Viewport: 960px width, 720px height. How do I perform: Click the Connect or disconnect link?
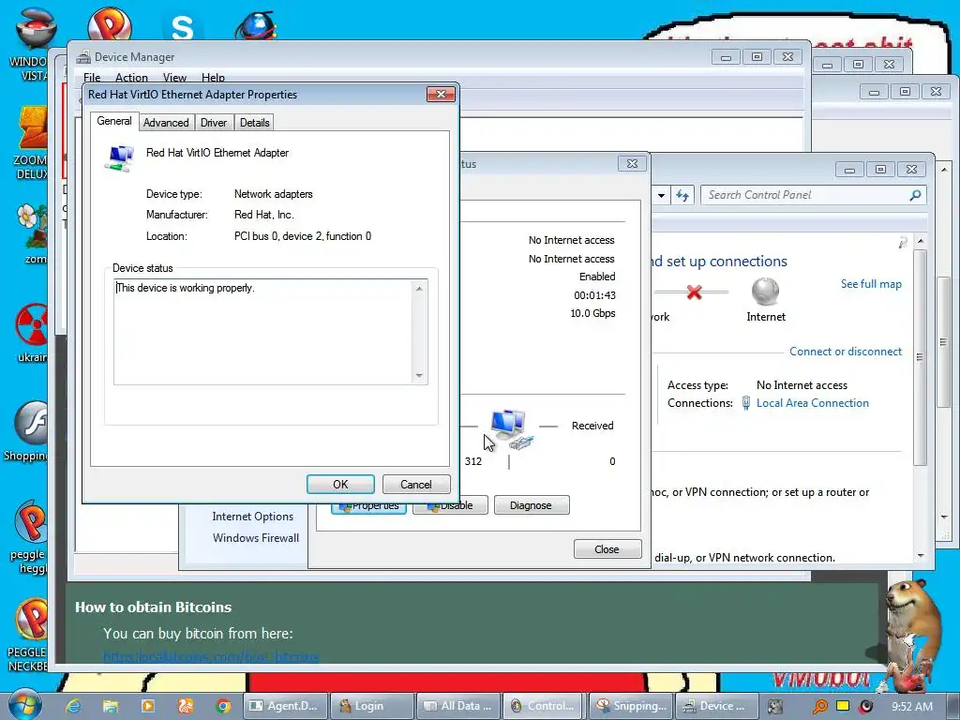tap(846, 352)
